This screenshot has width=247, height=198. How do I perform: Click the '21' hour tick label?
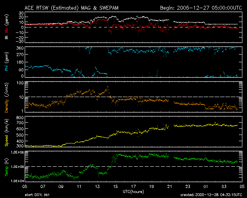tap(170, 186)
